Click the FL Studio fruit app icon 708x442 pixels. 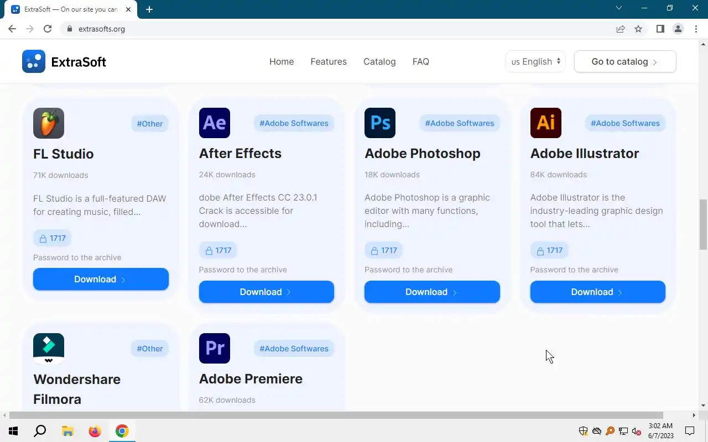click(x=49, y=123)
